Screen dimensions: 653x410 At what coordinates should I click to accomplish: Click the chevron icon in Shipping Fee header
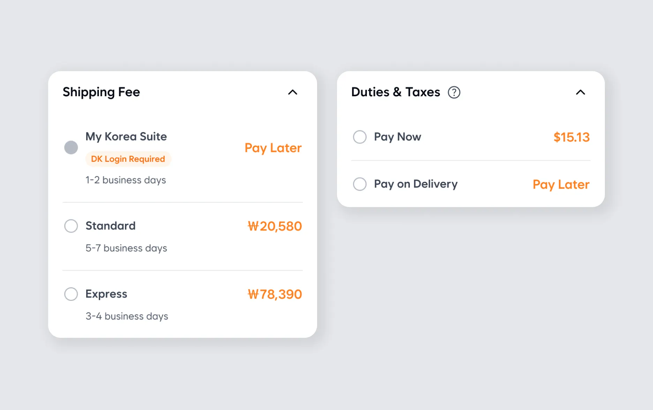293,92
